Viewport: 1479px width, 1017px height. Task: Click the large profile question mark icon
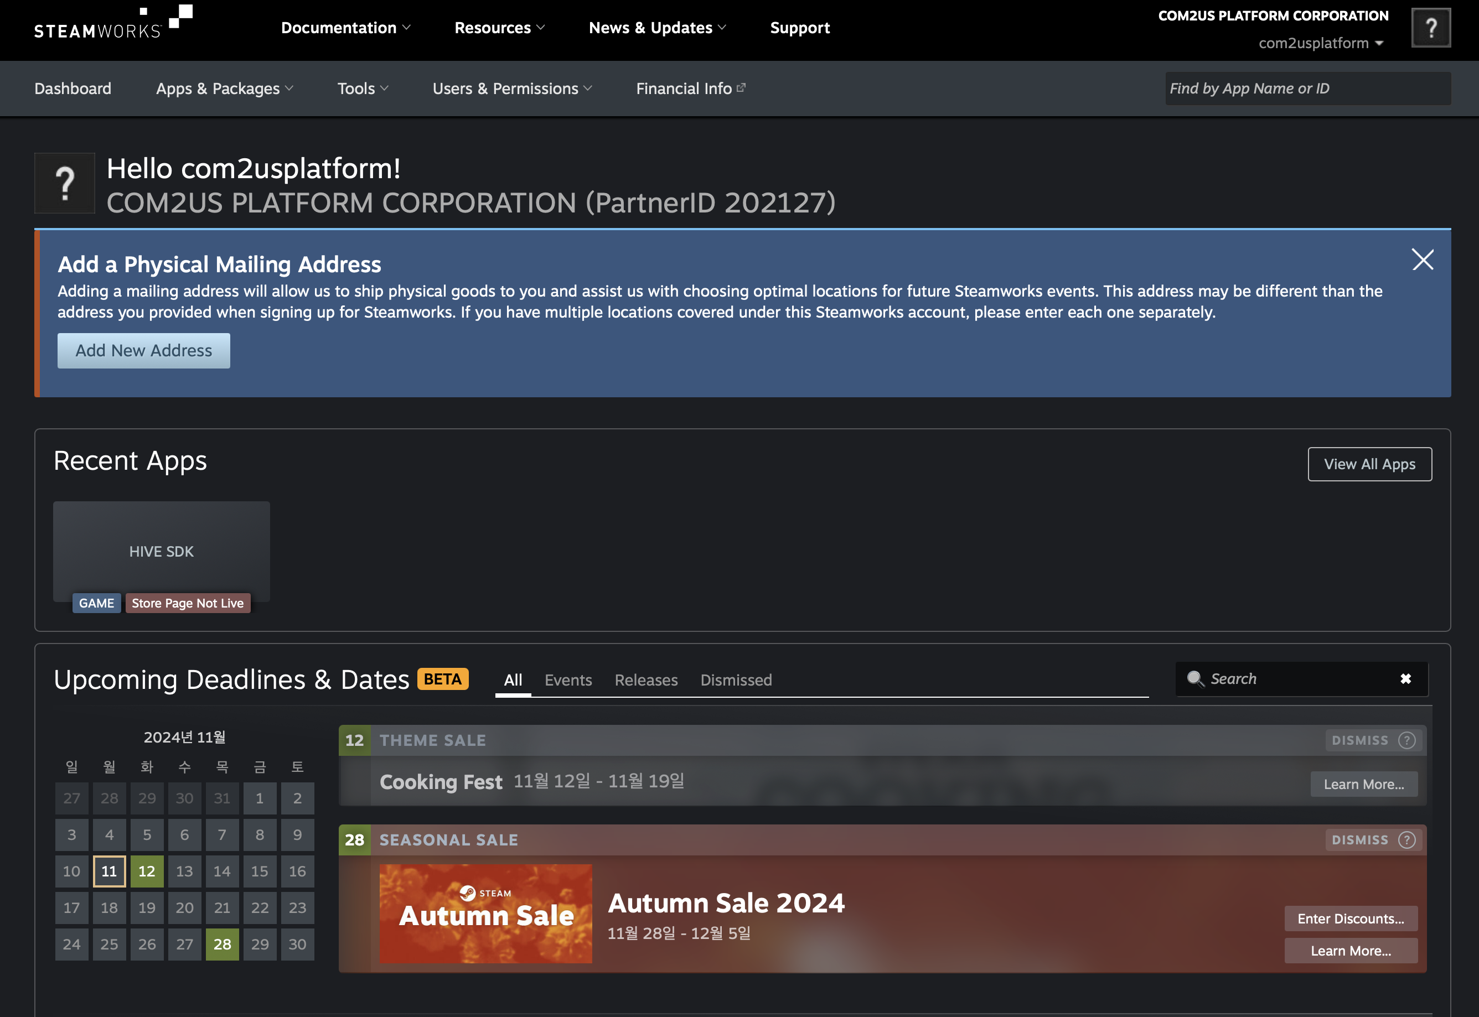click(64, 184)
